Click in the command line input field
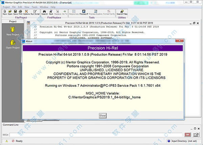 [x=96, y=135]
